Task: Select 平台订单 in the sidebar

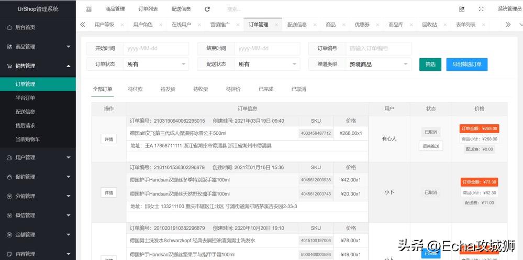Action: click(x=38, y=98)
